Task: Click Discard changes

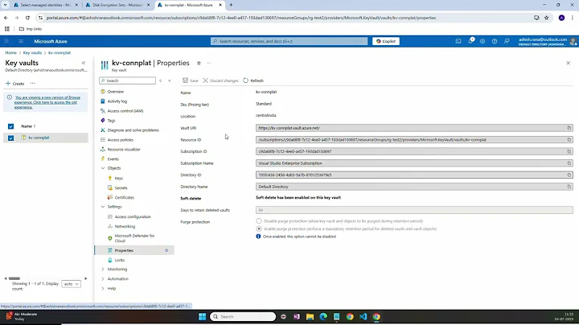Action: tap(220, 80)
